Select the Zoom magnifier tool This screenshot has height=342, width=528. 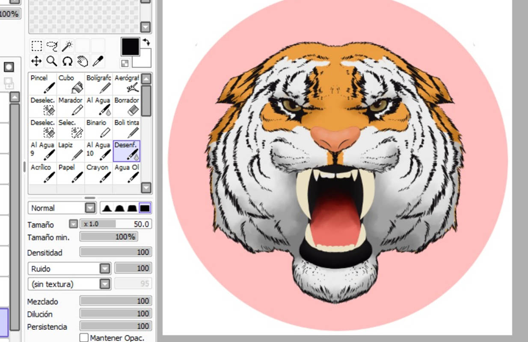point(52,61)
